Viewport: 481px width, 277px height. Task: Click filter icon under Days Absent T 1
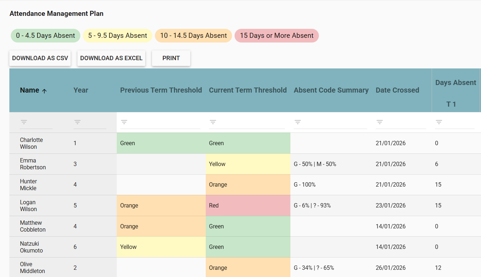pyautogui.click(x=438, y=122)
